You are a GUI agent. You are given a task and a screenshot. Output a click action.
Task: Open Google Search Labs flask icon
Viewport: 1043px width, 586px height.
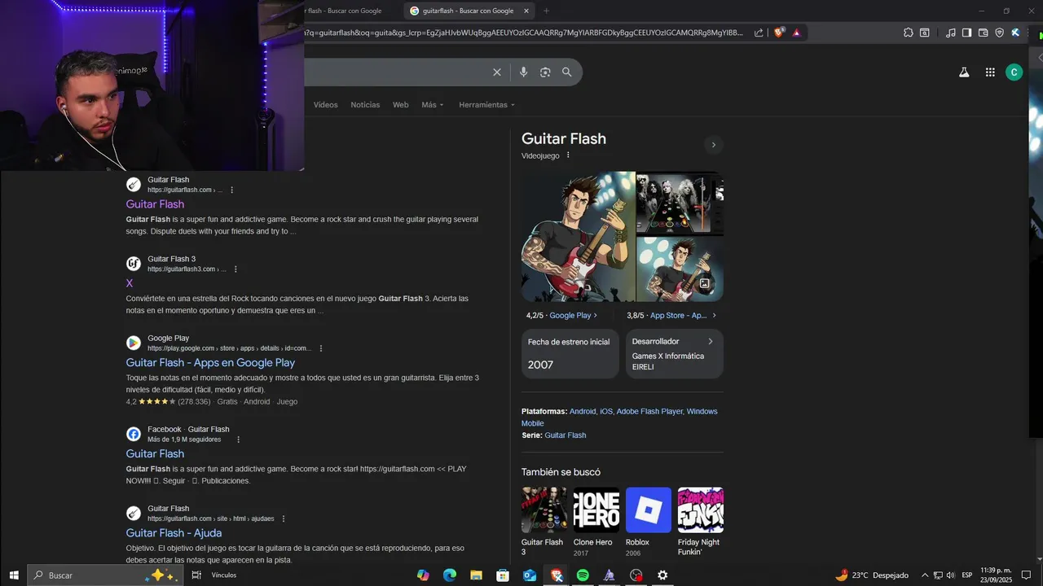[x=964, y=72]
